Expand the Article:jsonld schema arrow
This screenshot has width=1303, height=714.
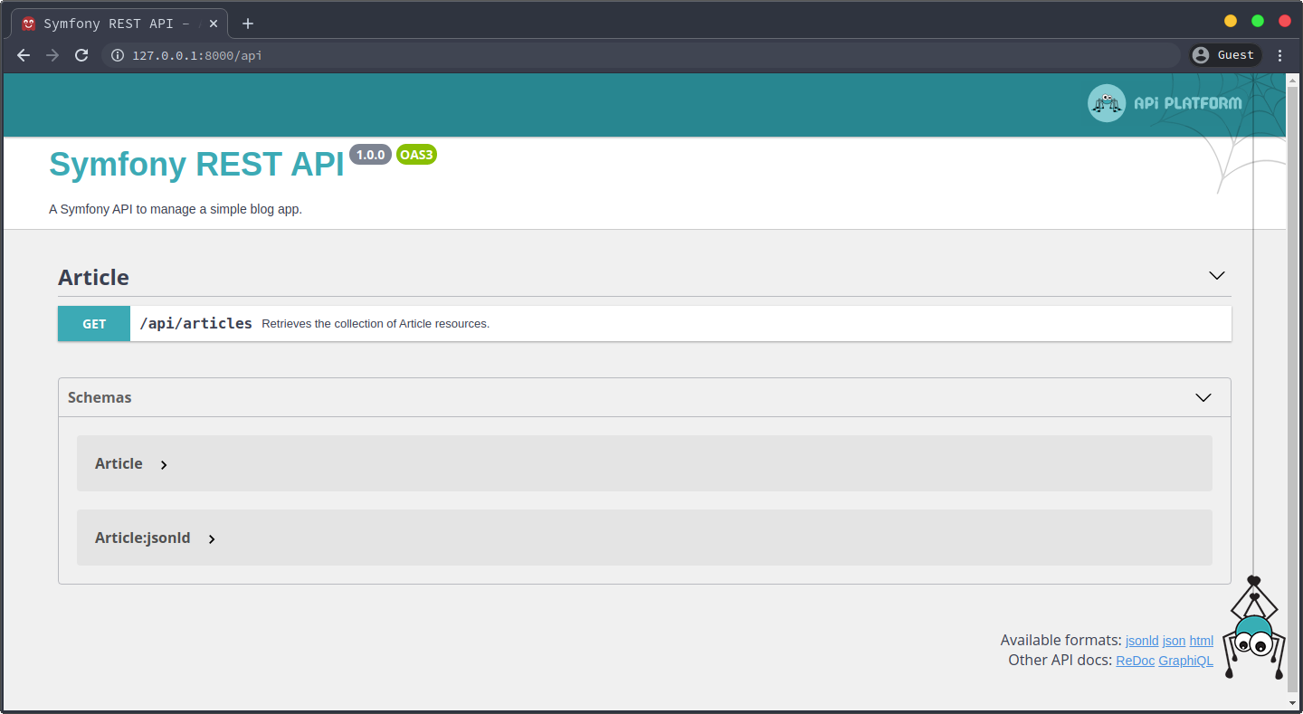pos(212,539)
